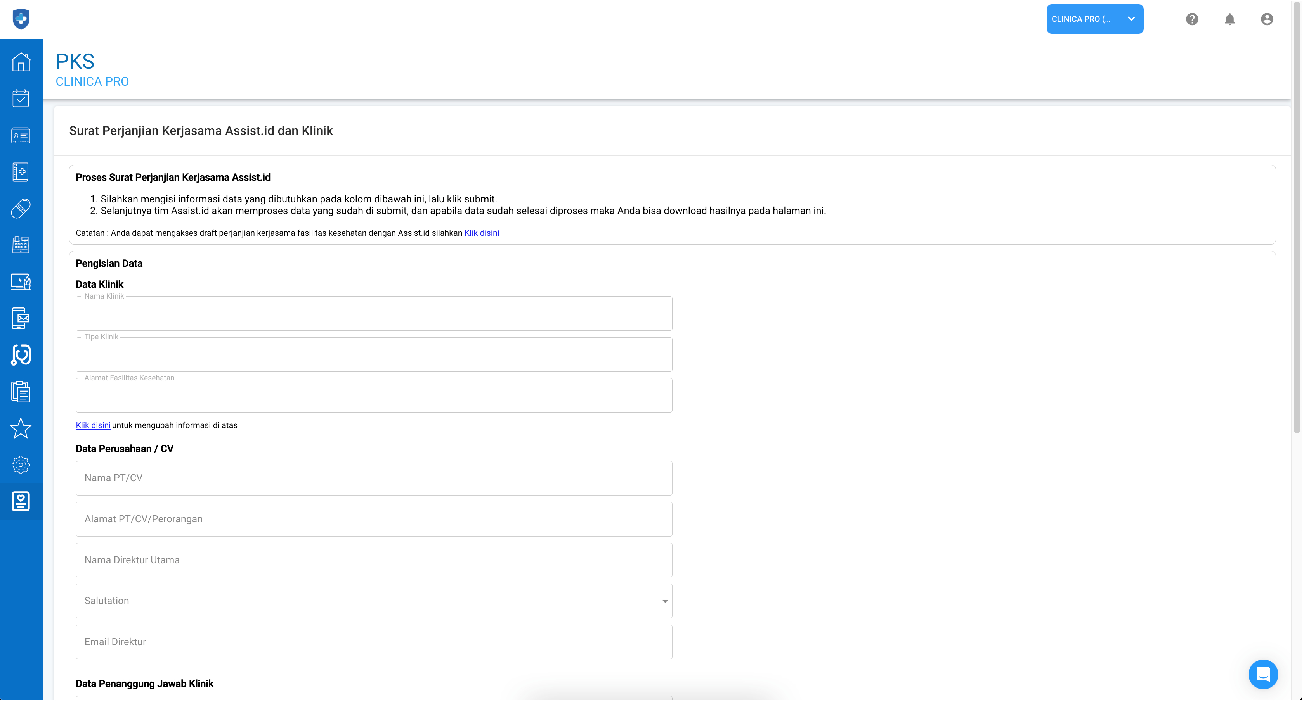Open the Salutation dropdown
1304x701 pixels.
pos(374,601)
